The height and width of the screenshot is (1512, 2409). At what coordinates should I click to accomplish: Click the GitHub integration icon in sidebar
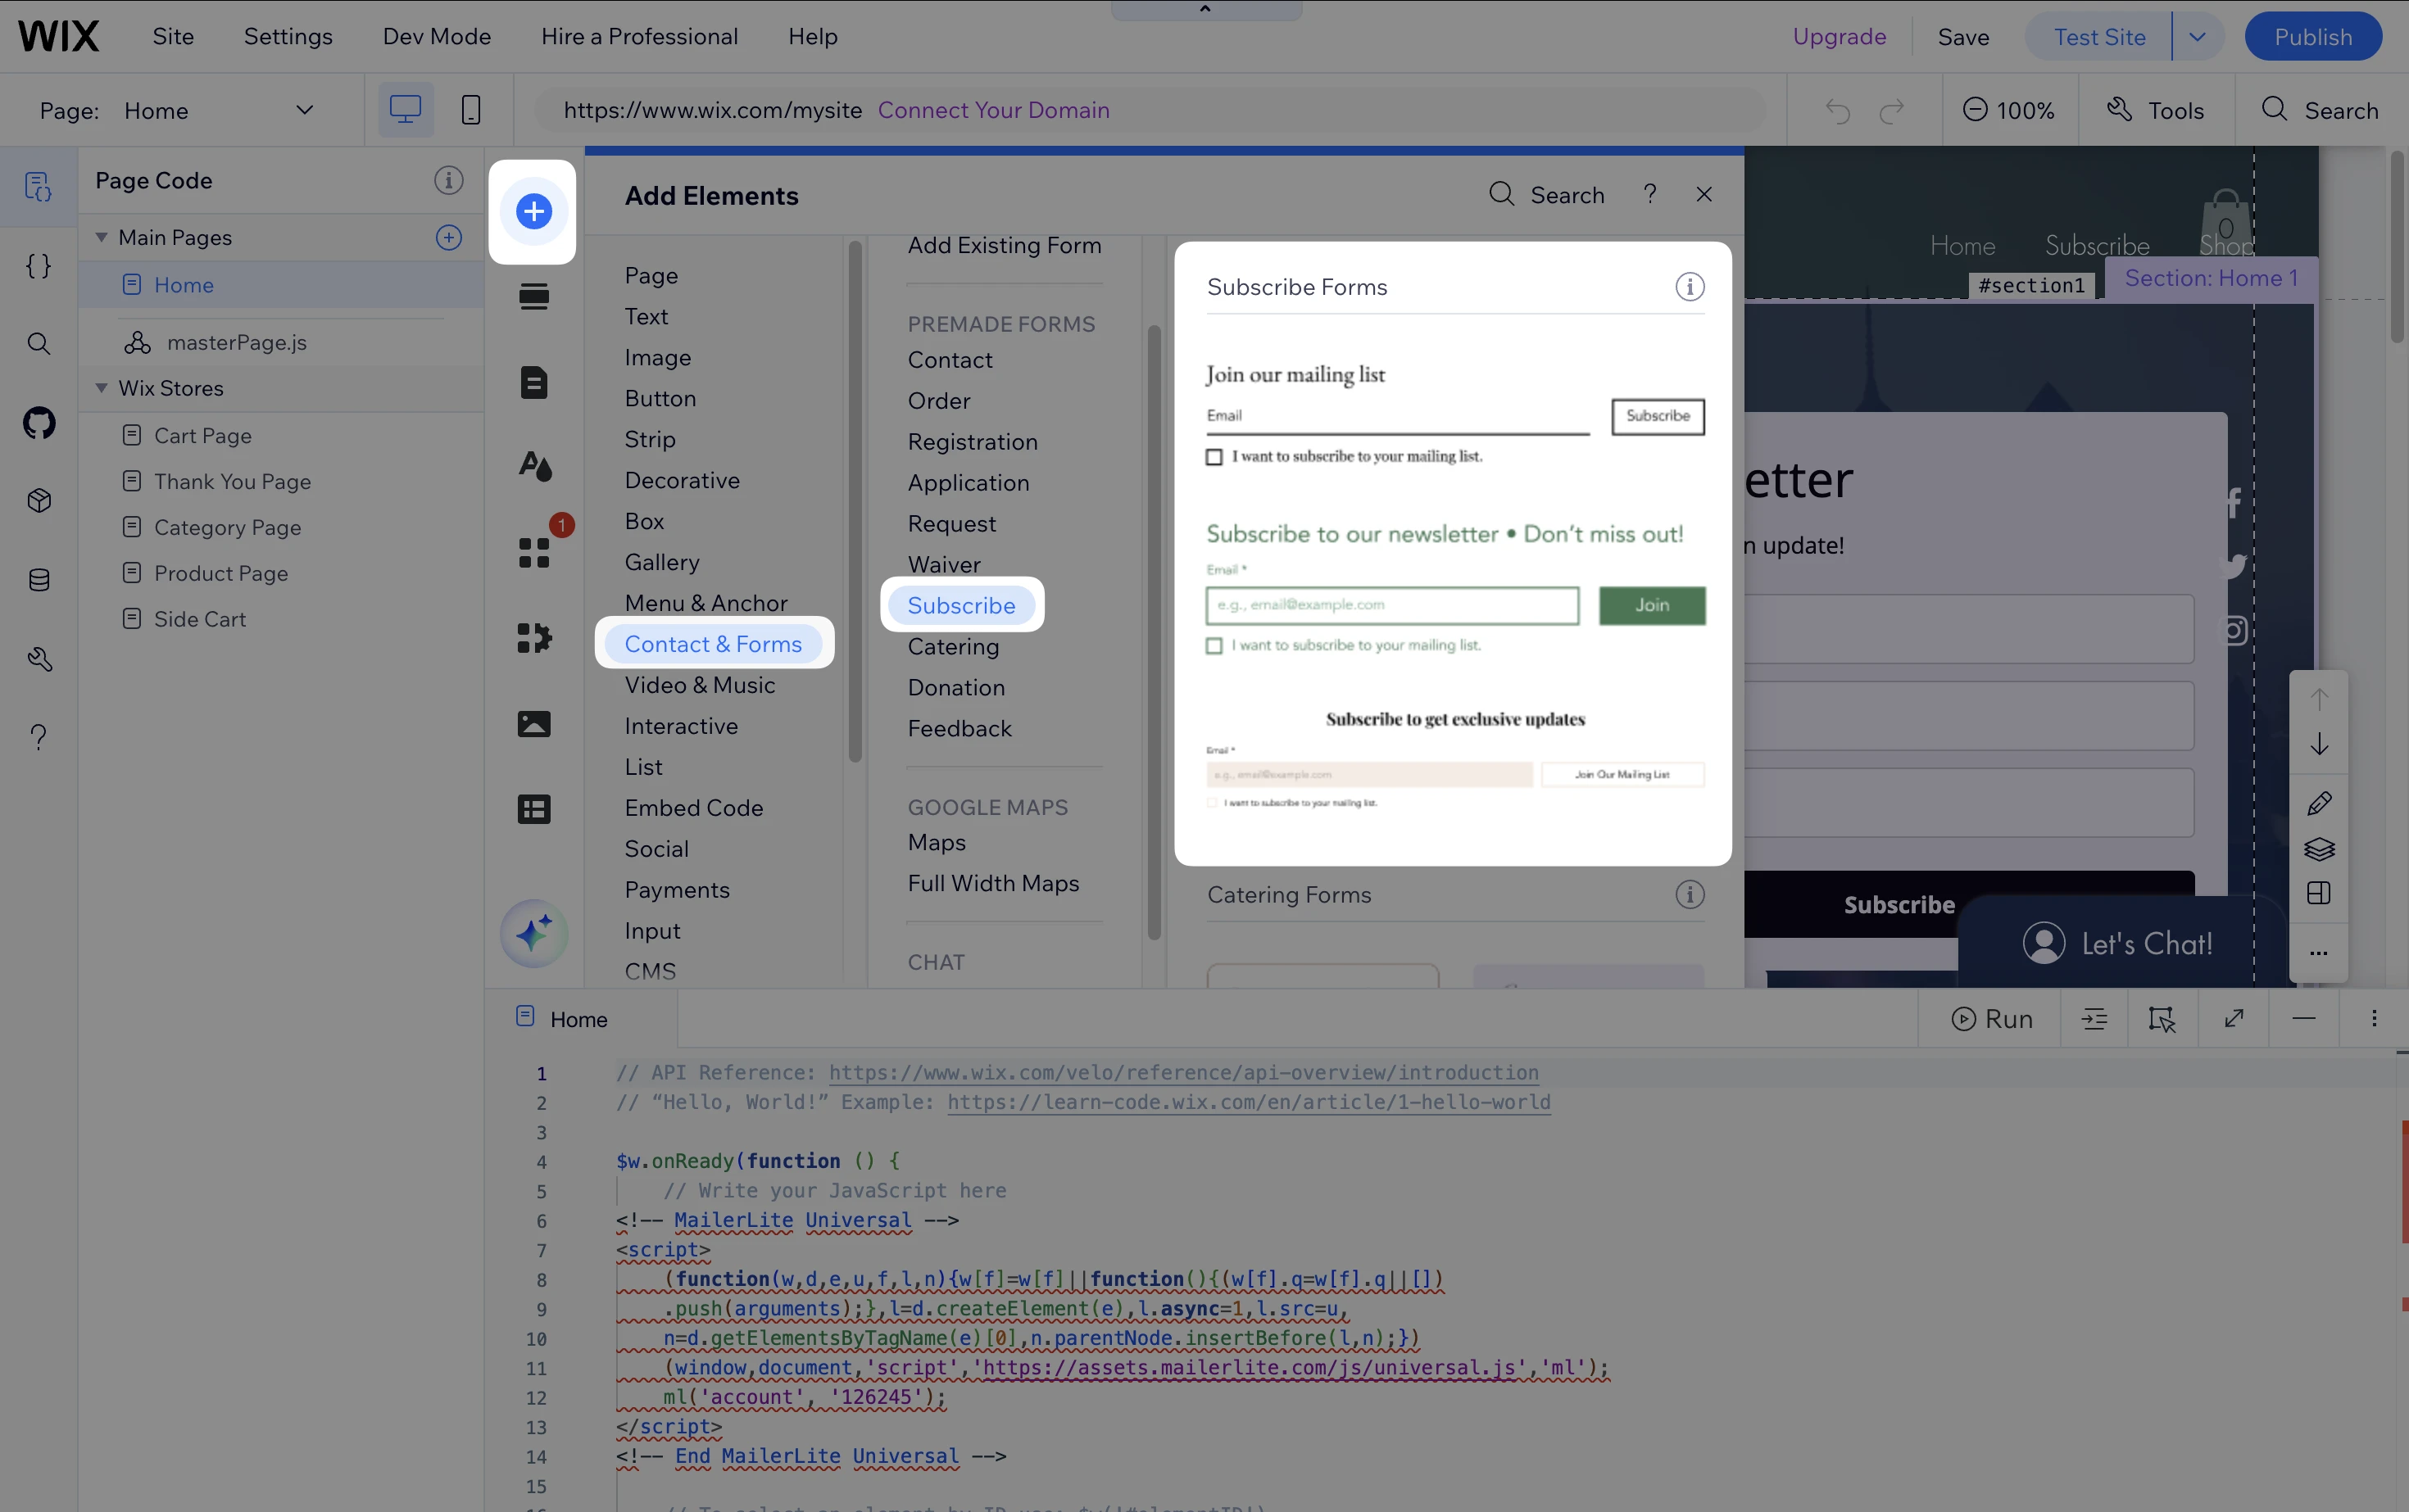pyautogui.click(x=39, y=423)
